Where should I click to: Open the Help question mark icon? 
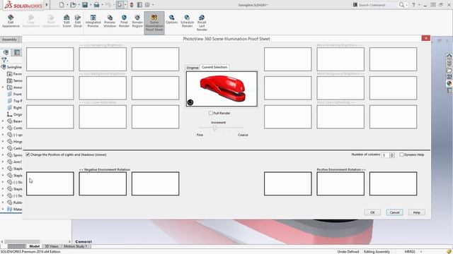tap(413, 5)
